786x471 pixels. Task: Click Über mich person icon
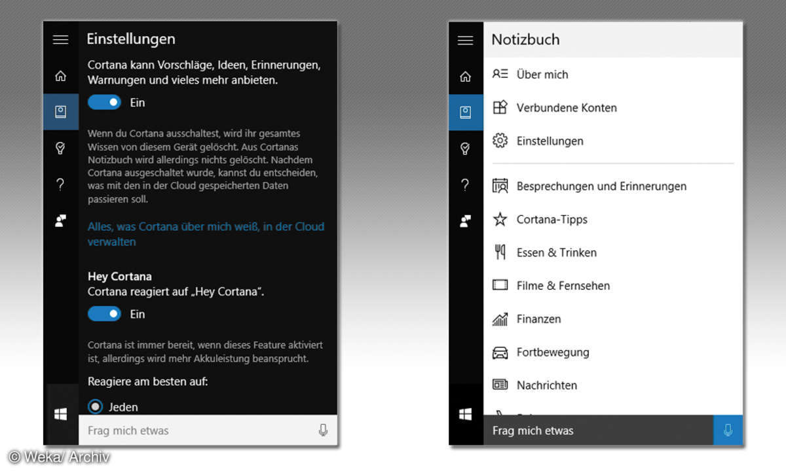[x=500, y=74]
